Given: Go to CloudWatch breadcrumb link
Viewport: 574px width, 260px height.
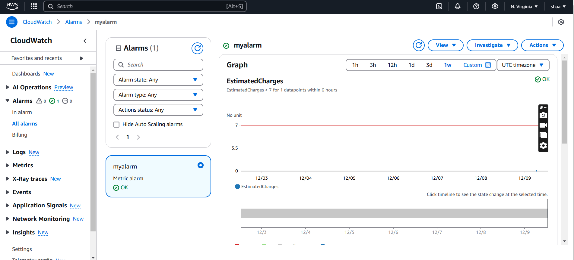Looking at the screenshot, I should coord(37,22).
